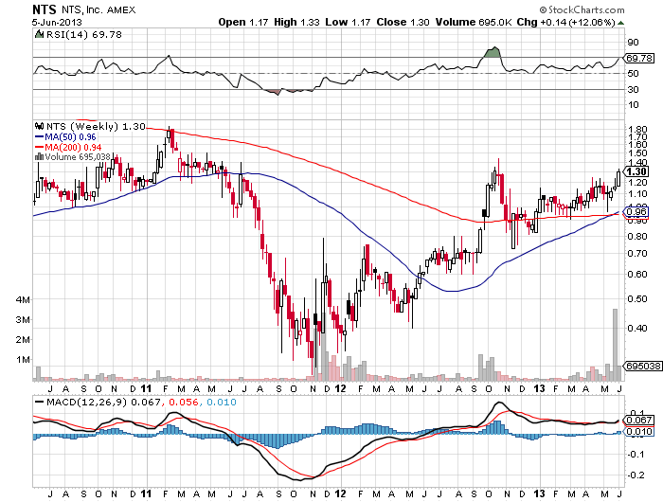Click the RSI(14) mountain icon
The height and width of the screenshot is (502, 663).
[x=39, y=34]
